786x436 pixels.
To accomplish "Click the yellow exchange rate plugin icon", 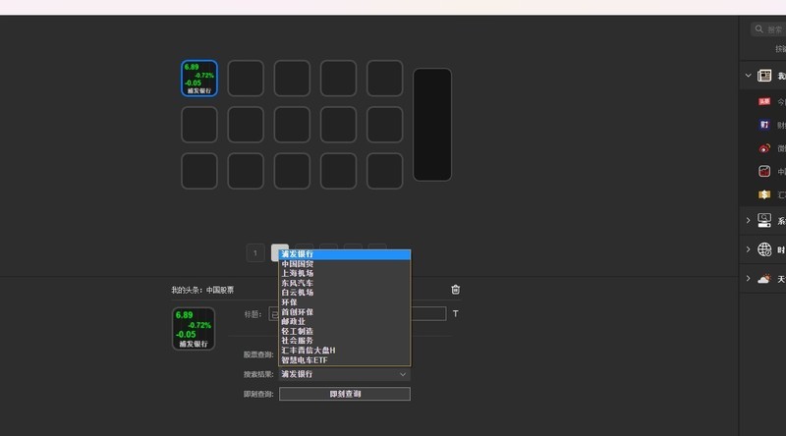I will (764, 194).
